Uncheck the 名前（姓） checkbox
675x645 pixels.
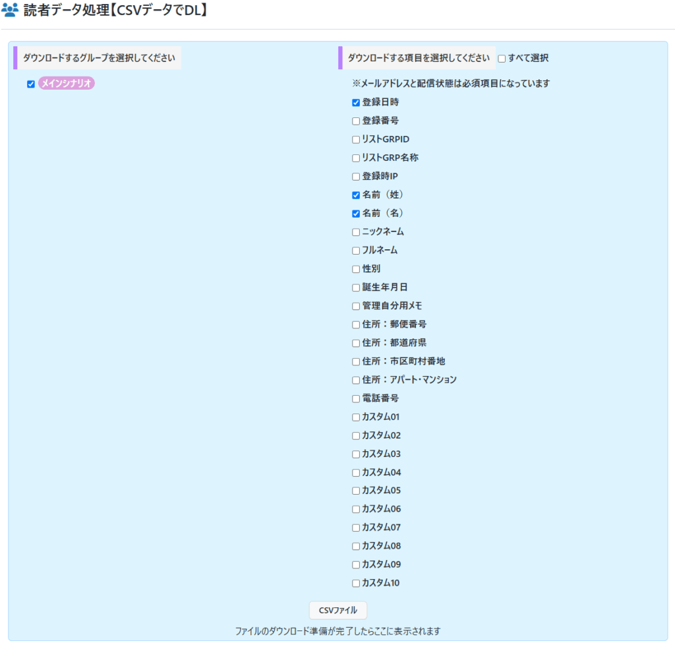coord(356,195)
